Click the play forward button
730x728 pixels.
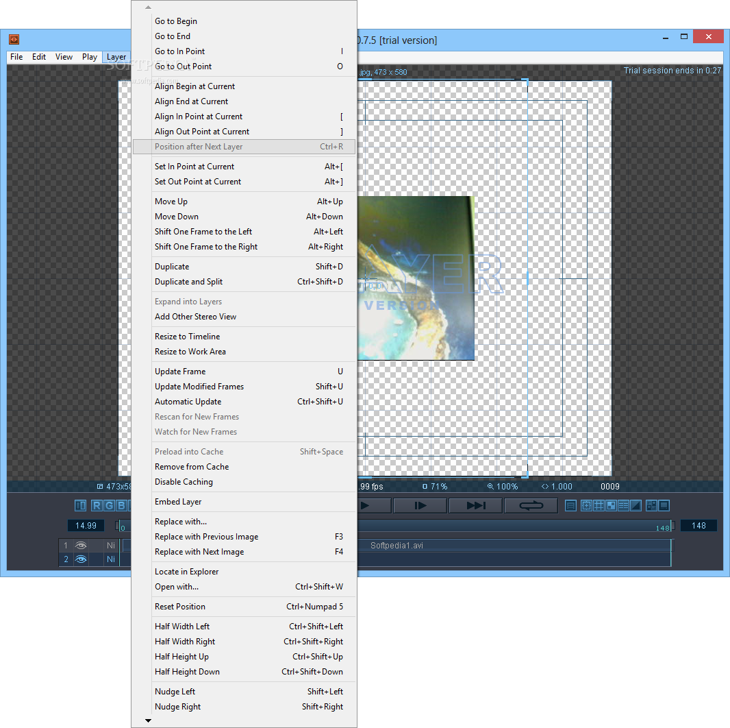tap(374, 506)
